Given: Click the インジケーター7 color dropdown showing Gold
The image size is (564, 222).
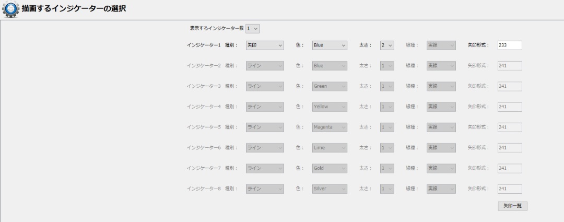Looking at the screenshot, I should (330, 168).
